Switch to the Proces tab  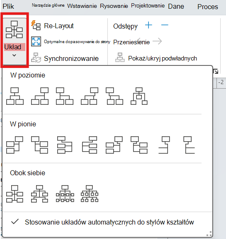tap(208, 7)
